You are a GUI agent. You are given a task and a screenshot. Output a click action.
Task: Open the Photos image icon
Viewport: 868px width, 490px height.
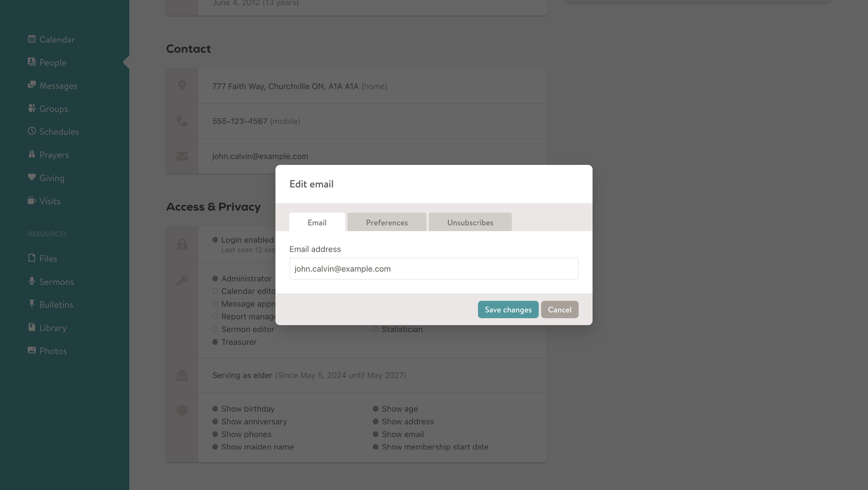pyautogui.click(x=32, y=350)
